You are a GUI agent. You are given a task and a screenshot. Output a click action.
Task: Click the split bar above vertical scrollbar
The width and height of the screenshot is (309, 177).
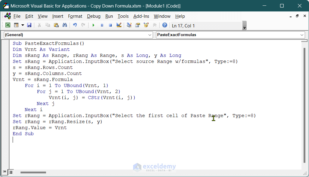pyautogui.click(x=304, y=41)
